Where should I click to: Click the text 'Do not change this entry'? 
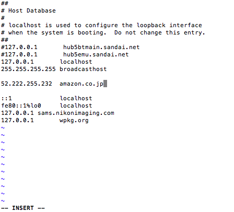(x=159, y=32)
